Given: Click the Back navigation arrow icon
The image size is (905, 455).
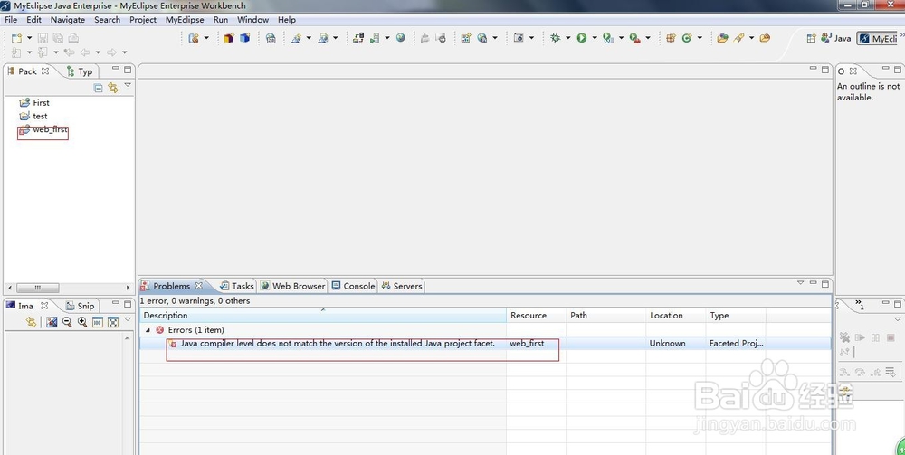Looking at the screenshot, I should coord(85,52).
